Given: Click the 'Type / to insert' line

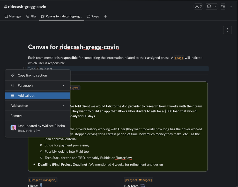Looking at the screenshot, I should click(116, 69).
